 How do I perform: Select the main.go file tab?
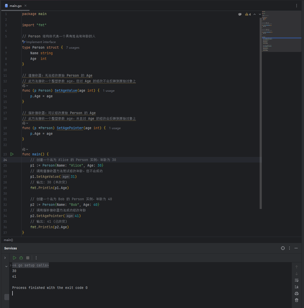(x=16, y=6)
